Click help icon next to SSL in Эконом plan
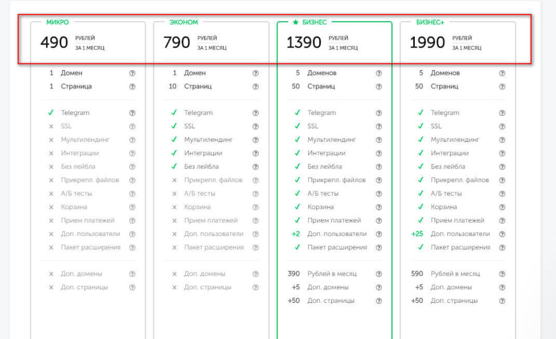The width and height of the screenshot is (556, 339). (255, 126)
